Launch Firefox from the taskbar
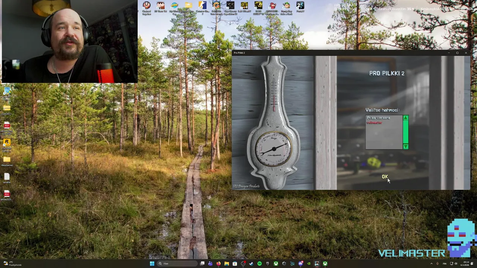Viewport: 477px width, 268px height. point(218,264)
